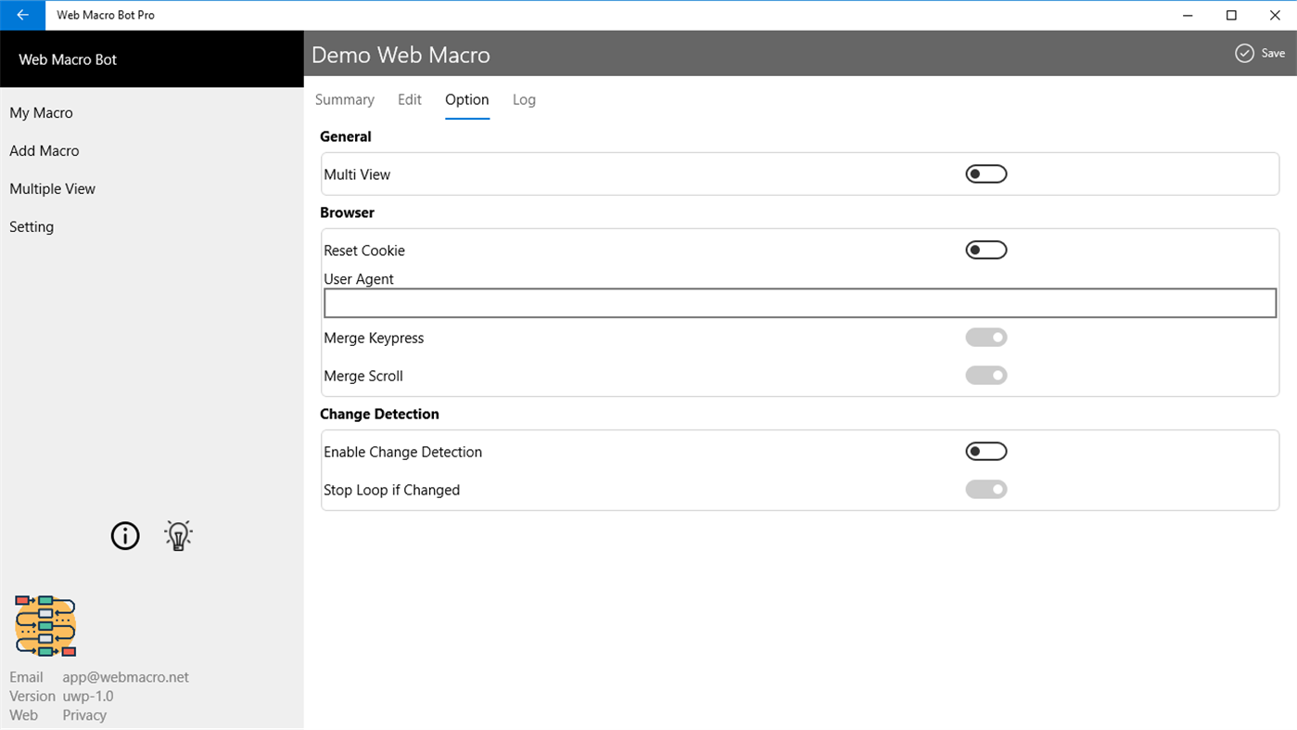Turn on Reset Cookie
This screenshot has height=730, width=1297.
[x=985, y=250]
